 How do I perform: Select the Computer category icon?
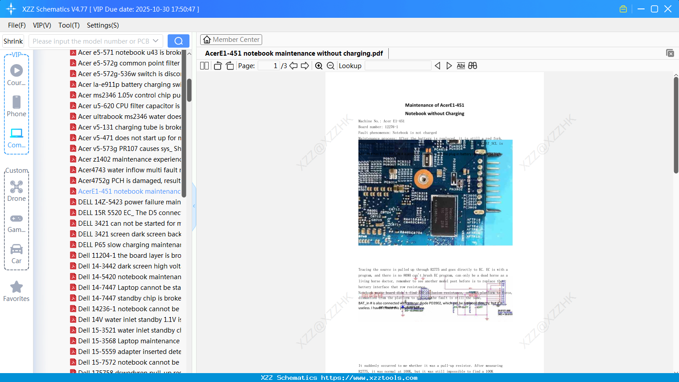16,137
